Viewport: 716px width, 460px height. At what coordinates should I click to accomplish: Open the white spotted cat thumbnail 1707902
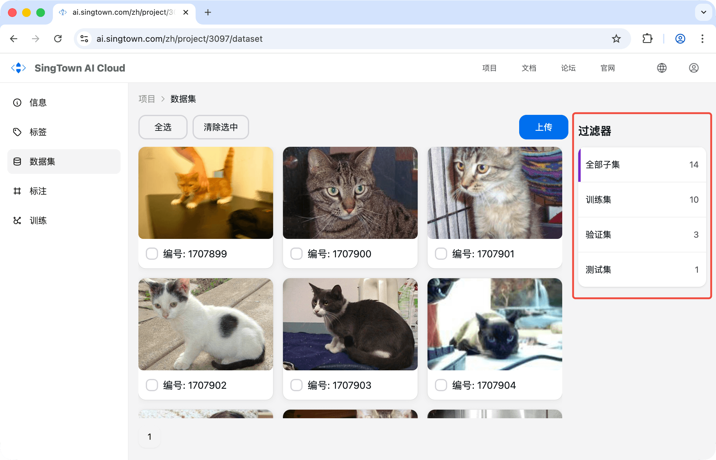[x=205, y=324]
